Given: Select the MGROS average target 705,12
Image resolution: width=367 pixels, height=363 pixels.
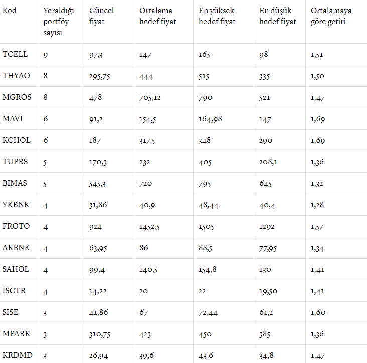Looking at the screenshot, I should 150,98.
